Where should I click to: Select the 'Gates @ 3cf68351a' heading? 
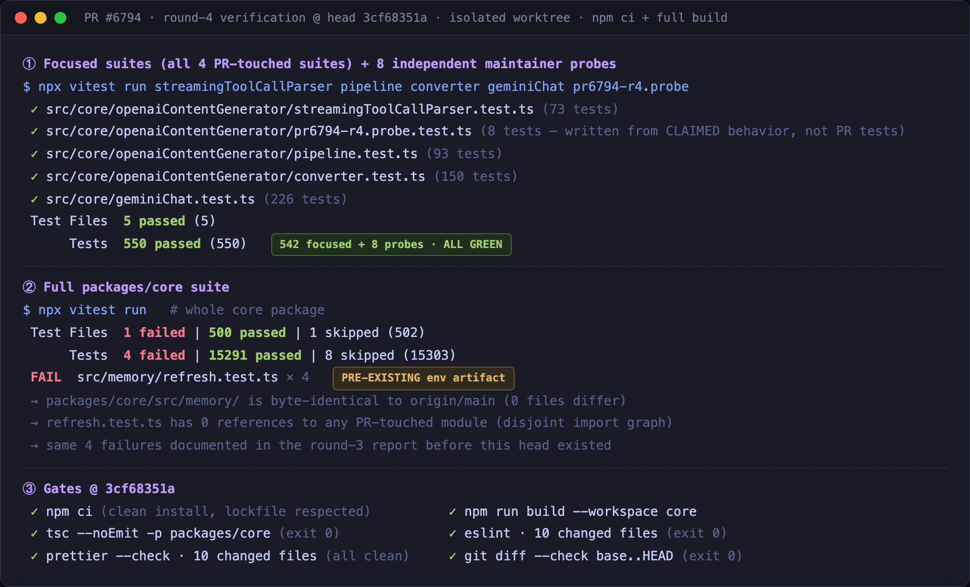point(109,489)
